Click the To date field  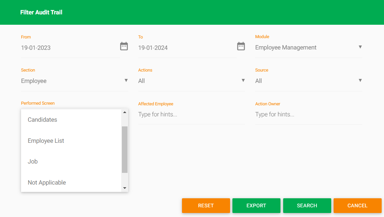pos(187,48)
